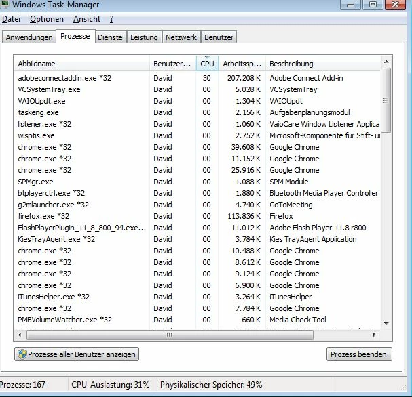Select iTunesHelper.exe *32 process row
412x397 pixels.
(197, 297)
